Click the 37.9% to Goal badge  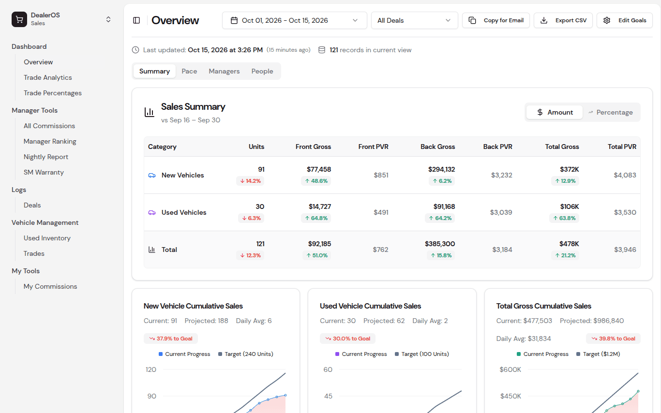coord(171,339)
